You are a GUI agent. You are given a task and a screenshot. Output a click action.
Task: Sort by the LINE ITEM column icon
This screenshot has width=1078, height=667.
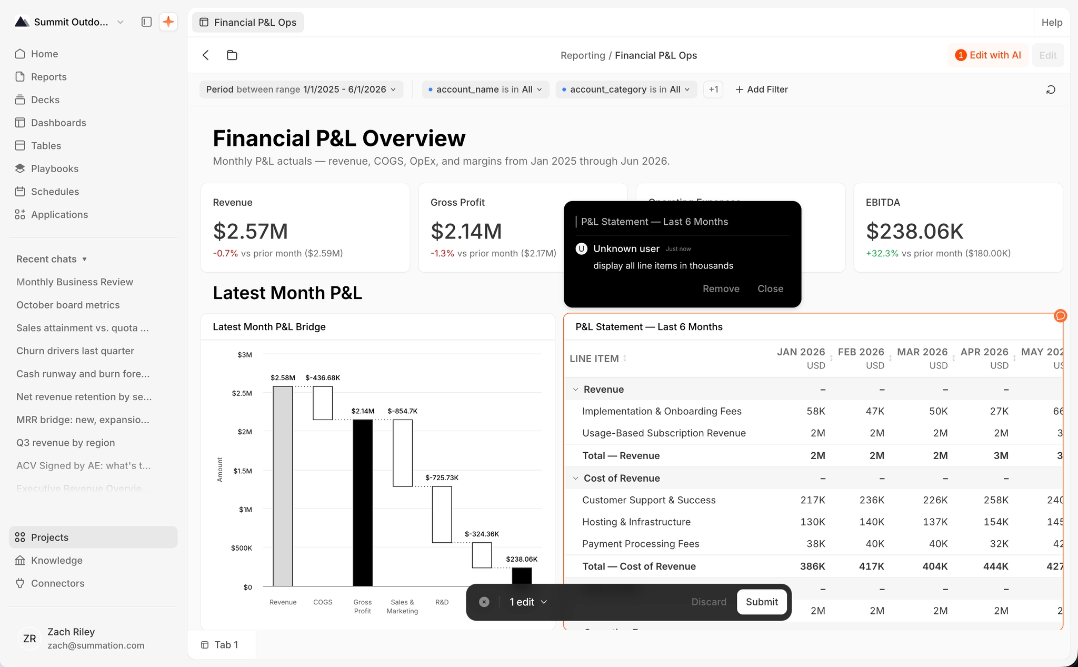point(625,358)
